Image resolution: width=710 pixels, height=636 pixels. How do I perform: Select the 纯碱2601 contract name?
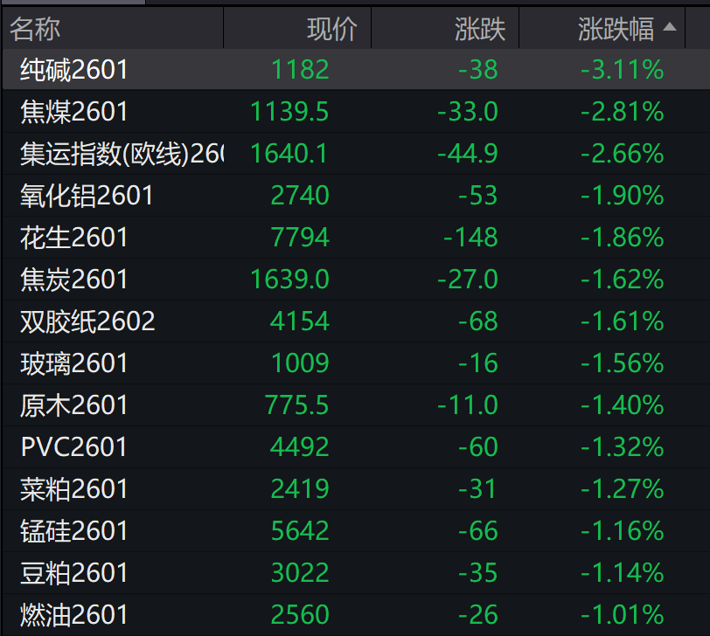[74, 69]
